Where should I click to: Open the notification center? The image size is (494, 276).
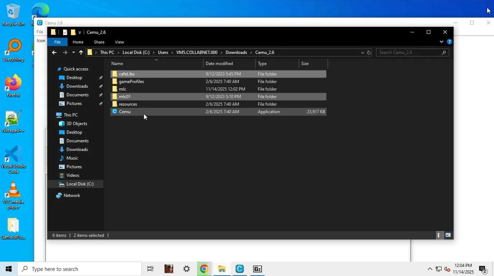pos(482,269)
